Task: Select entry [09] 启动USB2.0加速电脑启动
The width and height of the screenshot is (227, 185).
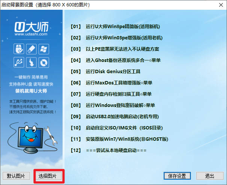Action: 115,117
